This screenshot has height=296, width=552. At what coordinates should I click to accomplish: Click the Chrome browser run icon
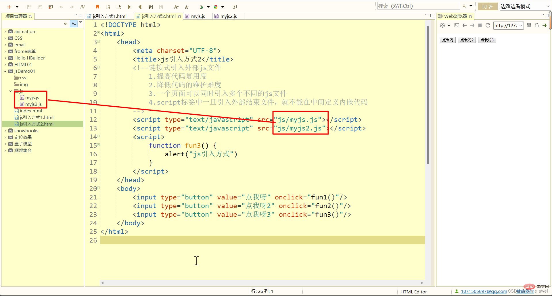tap(216, 7)
